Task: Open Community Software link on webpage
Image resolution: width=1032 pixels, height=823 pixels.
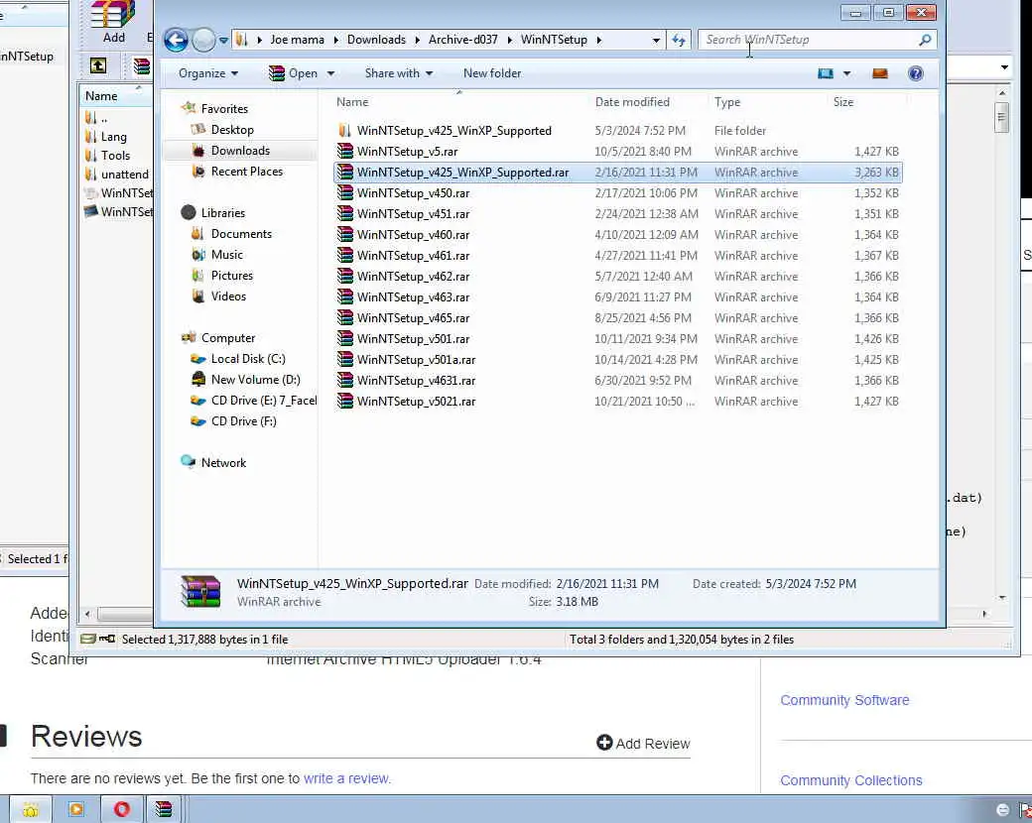Action: 844,700
